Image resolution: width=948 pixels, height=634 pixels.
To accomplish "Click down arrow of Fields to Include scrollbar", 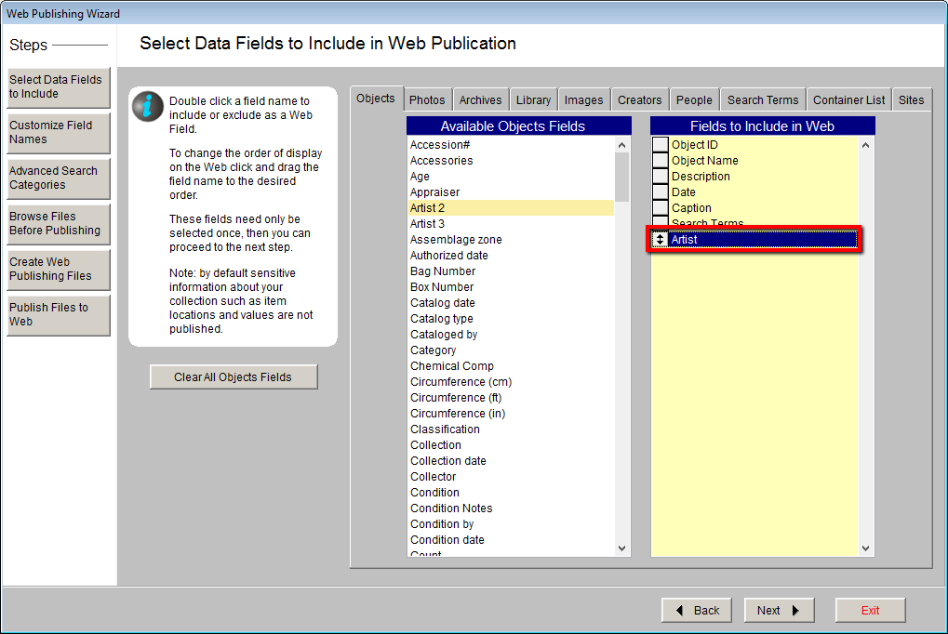I will pos(866,548).
